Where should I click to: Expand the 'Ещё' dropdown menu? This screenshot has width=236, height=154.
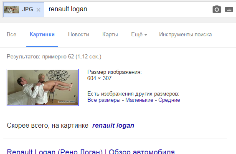click(x=139, y=35)
